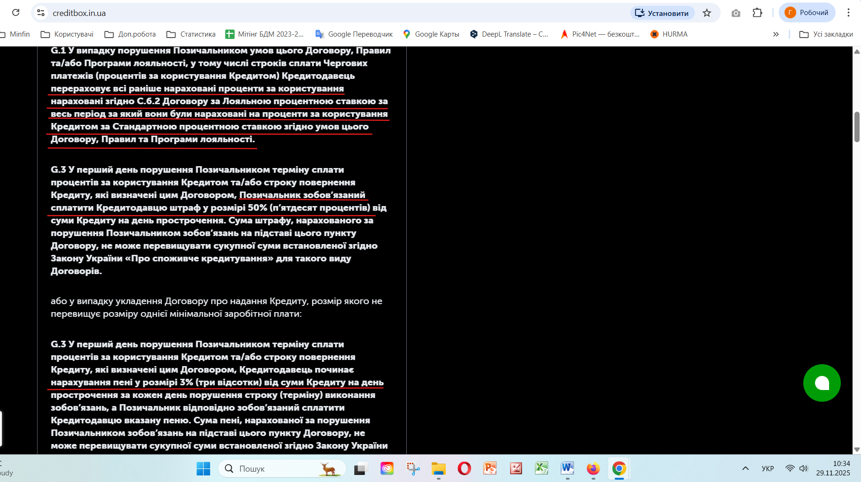
Task: Open Firefox on taskbar
Action: (x=593, y=468)
